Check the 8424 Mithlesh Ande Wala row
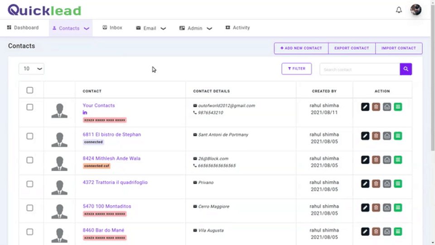 click(x=30, y=160)
